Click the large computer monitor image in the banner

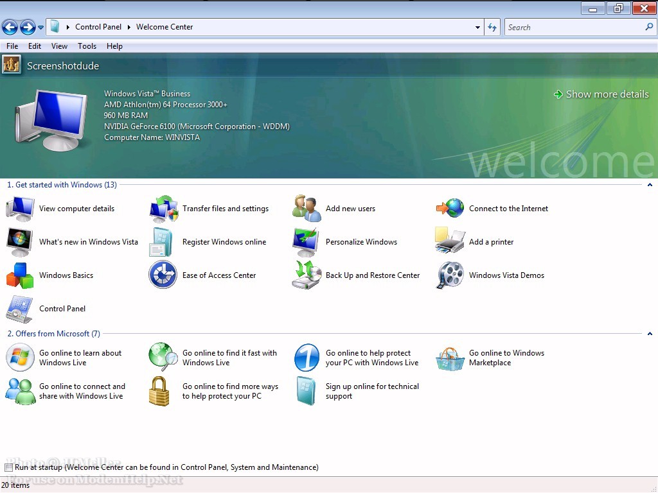[x=51, y=120]
